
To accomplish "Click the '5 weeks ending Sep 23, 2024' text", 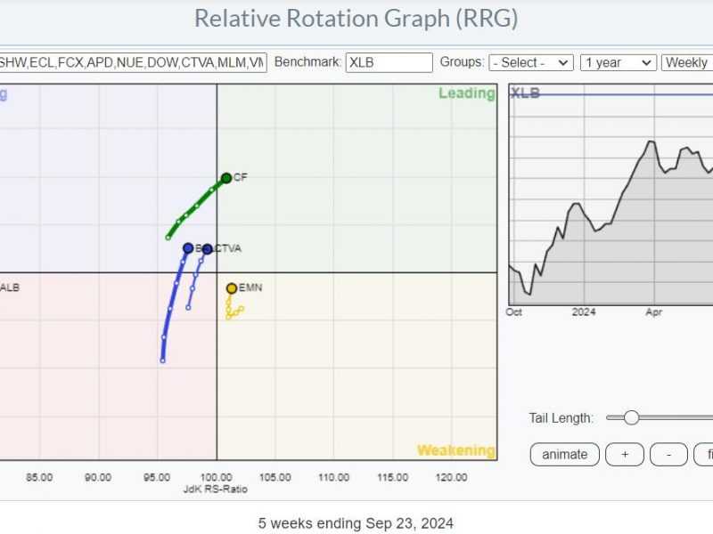I will click(356, 523).
